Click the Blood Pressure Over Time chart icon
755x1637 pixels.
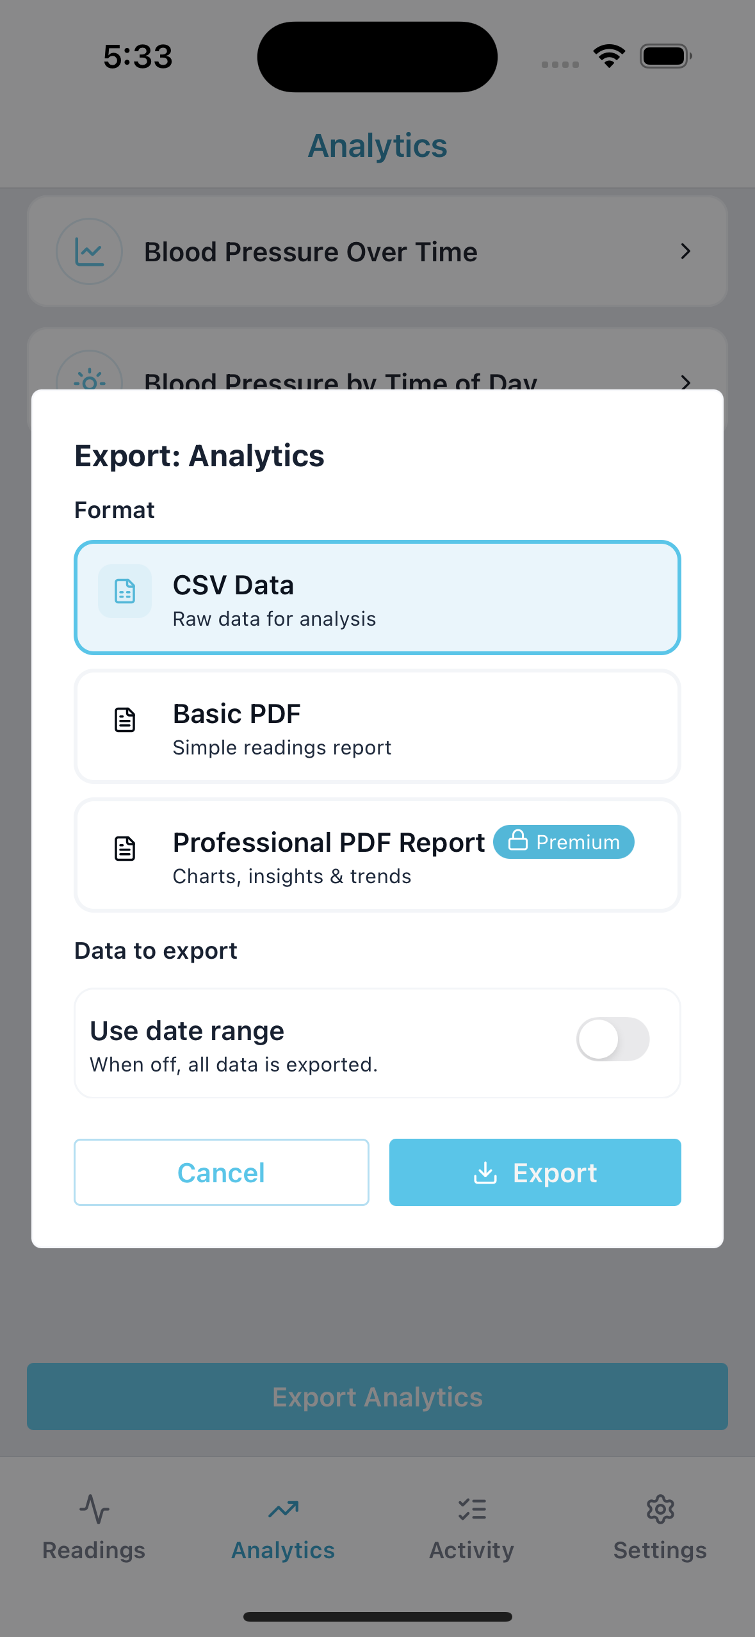coord(90,252)
